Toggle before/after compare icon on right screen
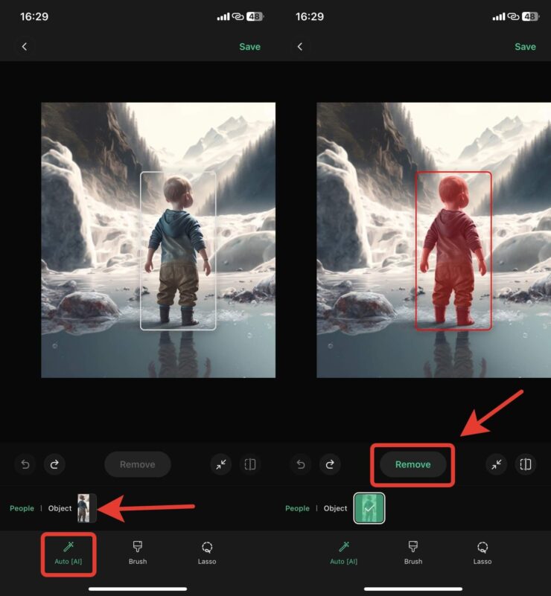This screenshot has width=551, height=596. point(526,464)
